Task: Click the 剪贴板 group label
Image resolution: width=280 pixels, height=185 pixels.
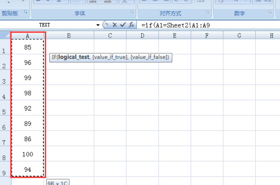Action: pos(10,13)
